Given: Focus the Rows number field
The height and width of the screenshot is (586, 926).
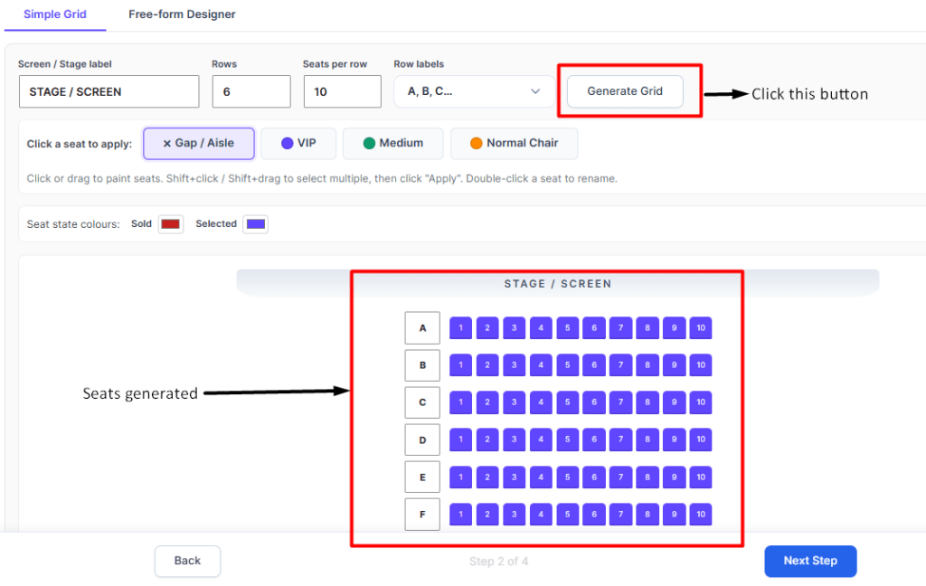Looking at the screenshot, I should click(251, 91).
